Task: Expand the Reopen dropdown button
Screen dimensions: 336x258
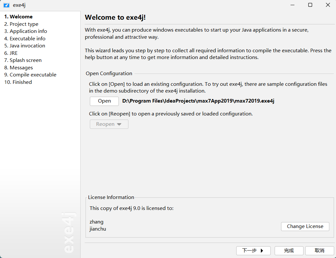Action: click(109, 124)
